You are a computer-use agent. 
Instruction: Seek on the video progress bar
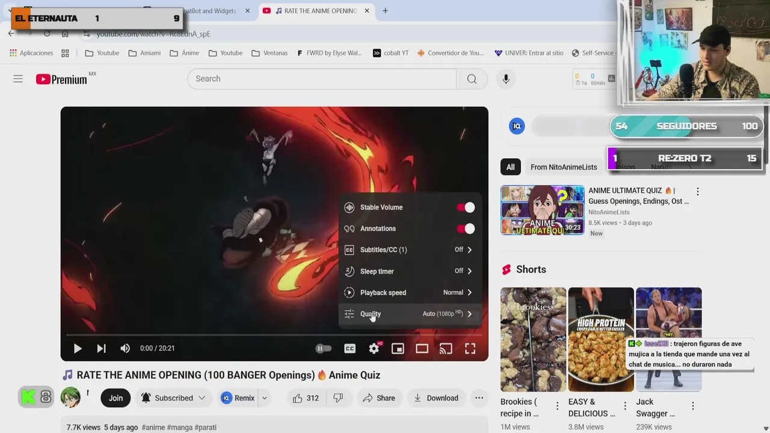tap(274, 334)
